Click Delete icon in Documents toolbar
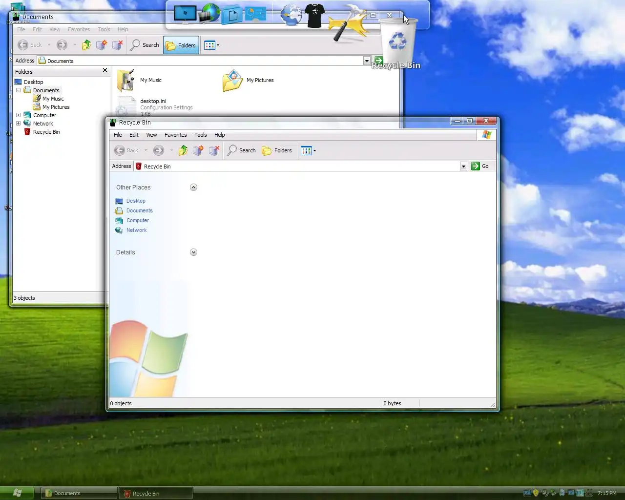Image resolution: width=625 pixels, height=500 pixels. pos(117,45)
